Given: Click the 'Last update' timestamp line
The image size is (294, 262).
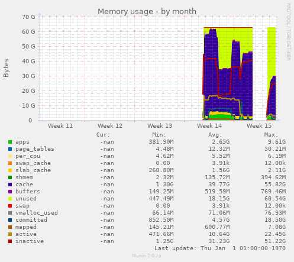Looking at the screenshot, I should click(220, 248).
